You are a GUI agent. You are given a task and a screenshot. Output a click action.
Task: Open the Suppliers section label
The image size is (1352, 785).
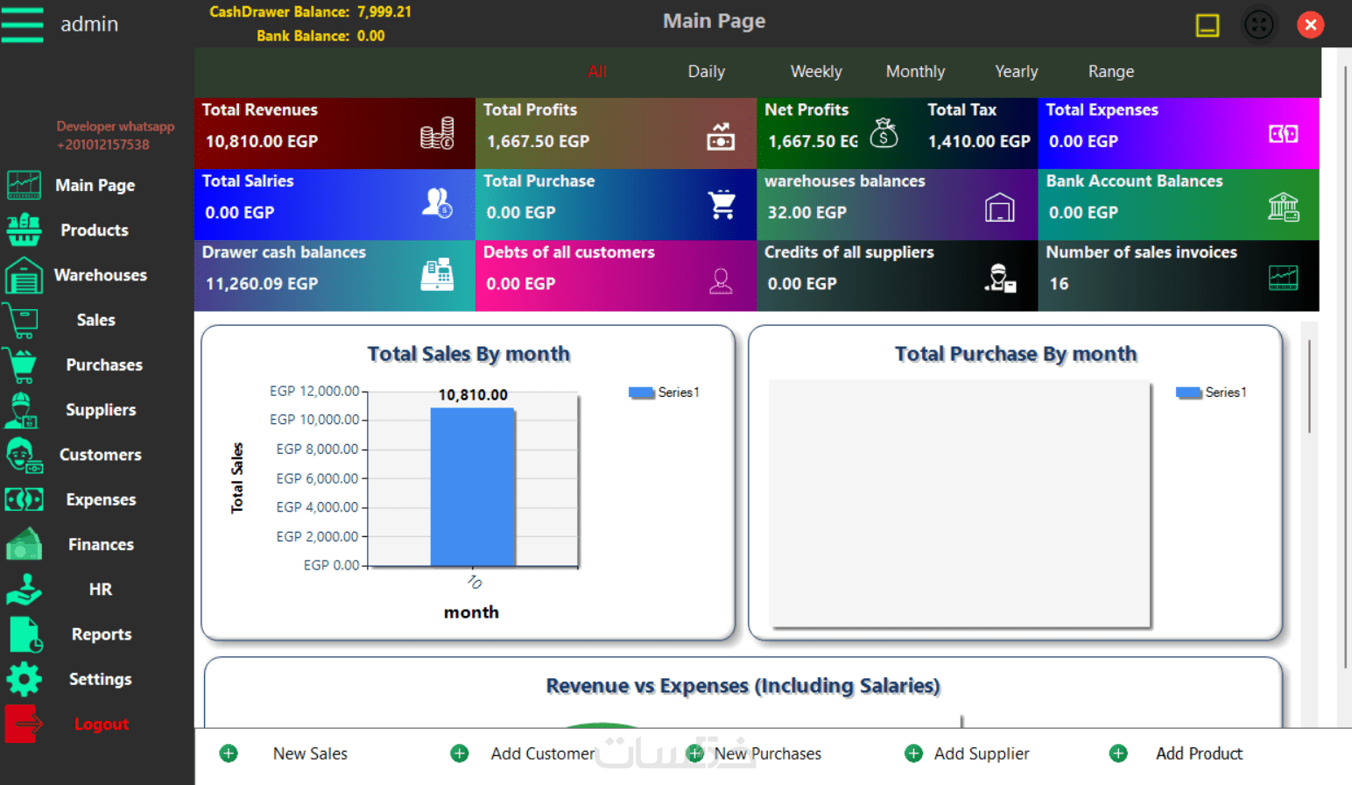click(x=101, y=410)
